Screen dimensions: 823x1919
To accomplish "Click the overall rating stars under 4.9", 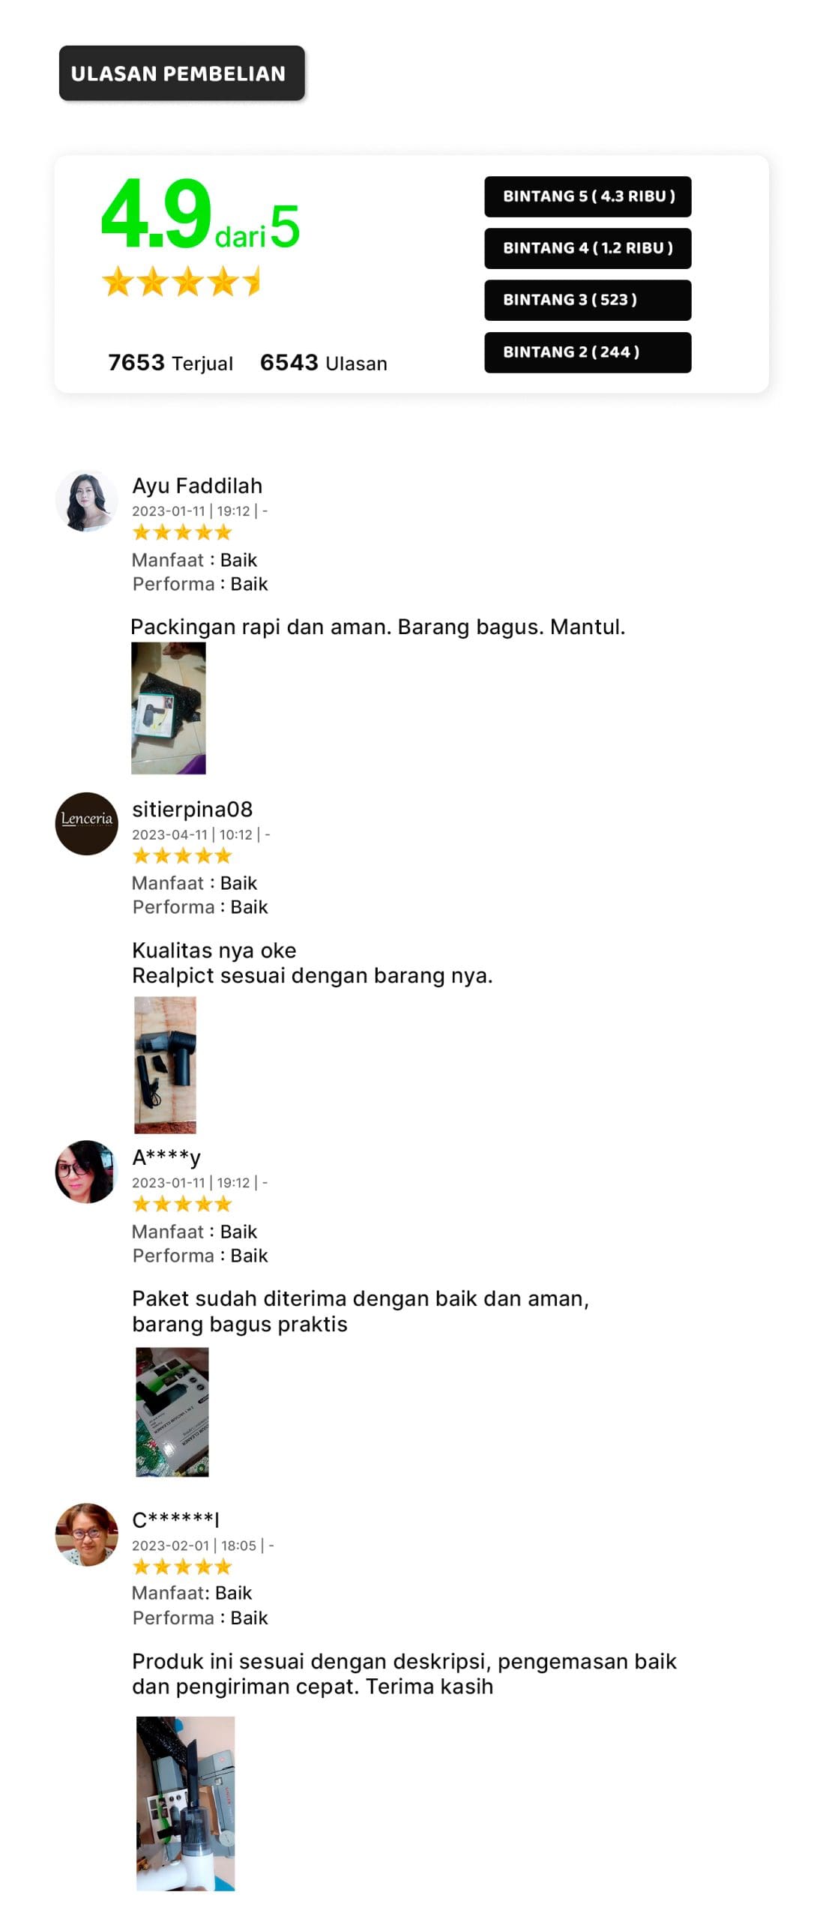I will click(x=181, y=282).
